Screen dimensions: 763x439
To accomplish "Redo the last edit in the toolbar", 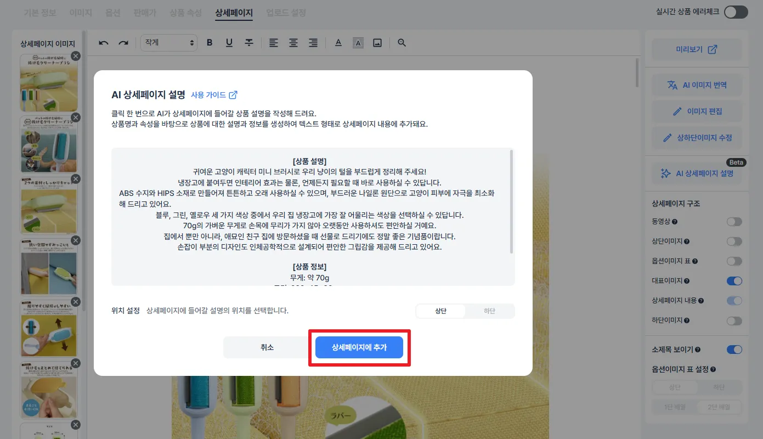I will (x=123, y=43).
